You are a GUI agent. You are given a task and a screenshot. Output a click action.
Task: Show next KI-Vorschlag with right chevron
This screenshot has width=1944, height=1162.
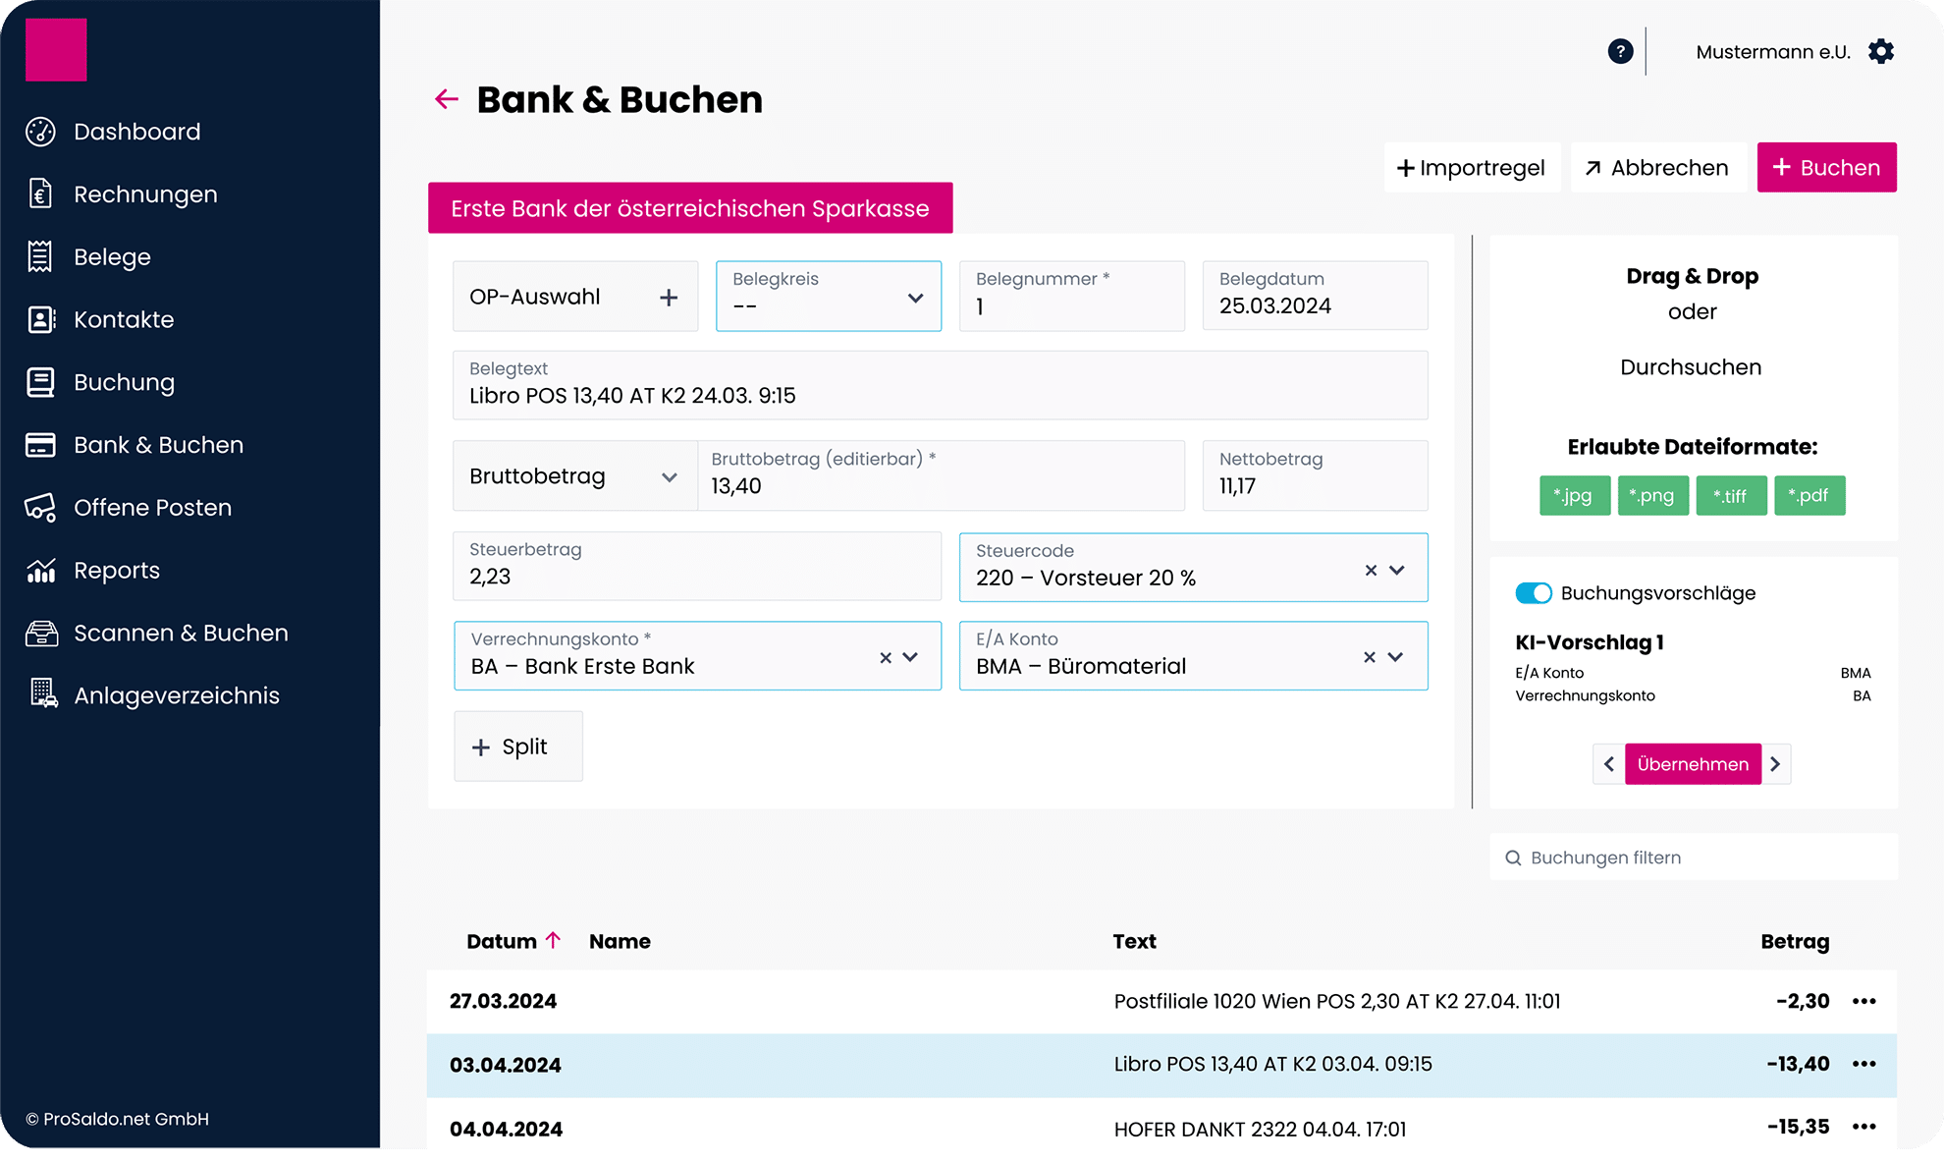tap(1775, 764)
